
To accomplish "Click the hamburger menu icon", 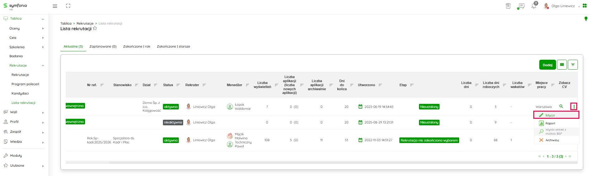I will pyautogui.click(x=55, y=6).
